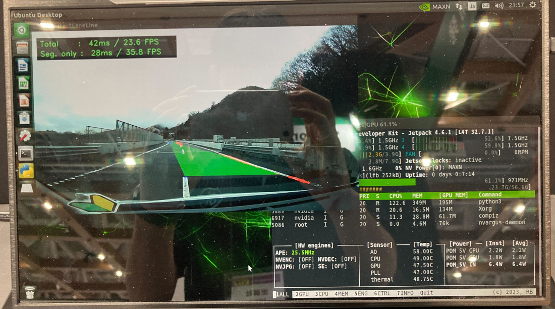
Task: Click Quit in the jtop bottom bar
Action: [x=426, y=293]
